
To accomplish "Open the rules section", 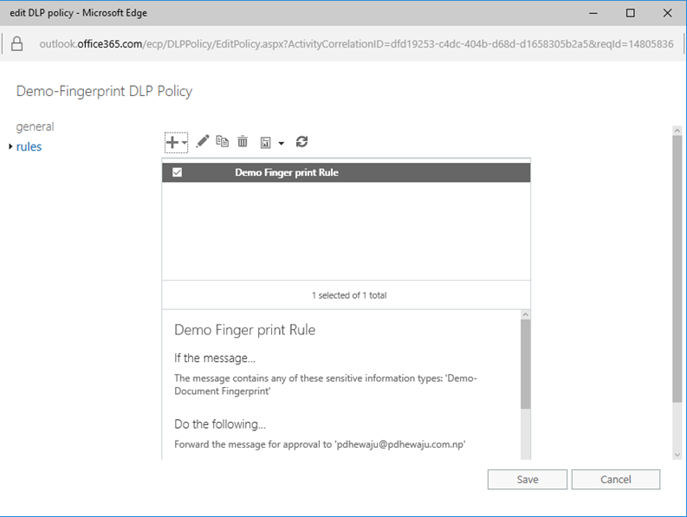I will 29,146.
